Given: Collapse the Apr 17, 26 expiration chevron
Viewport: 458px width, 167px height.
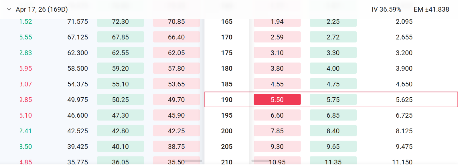Looking at the screenshot, I should pos(9,9).
